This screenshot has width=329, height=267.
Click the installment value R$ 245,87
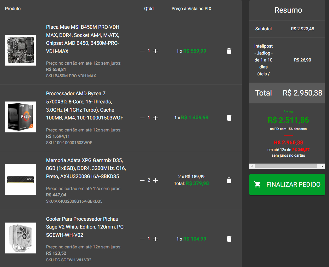(x=301, y=150)
